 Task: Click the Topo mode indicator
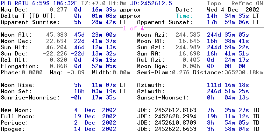[x=214, y=3]
